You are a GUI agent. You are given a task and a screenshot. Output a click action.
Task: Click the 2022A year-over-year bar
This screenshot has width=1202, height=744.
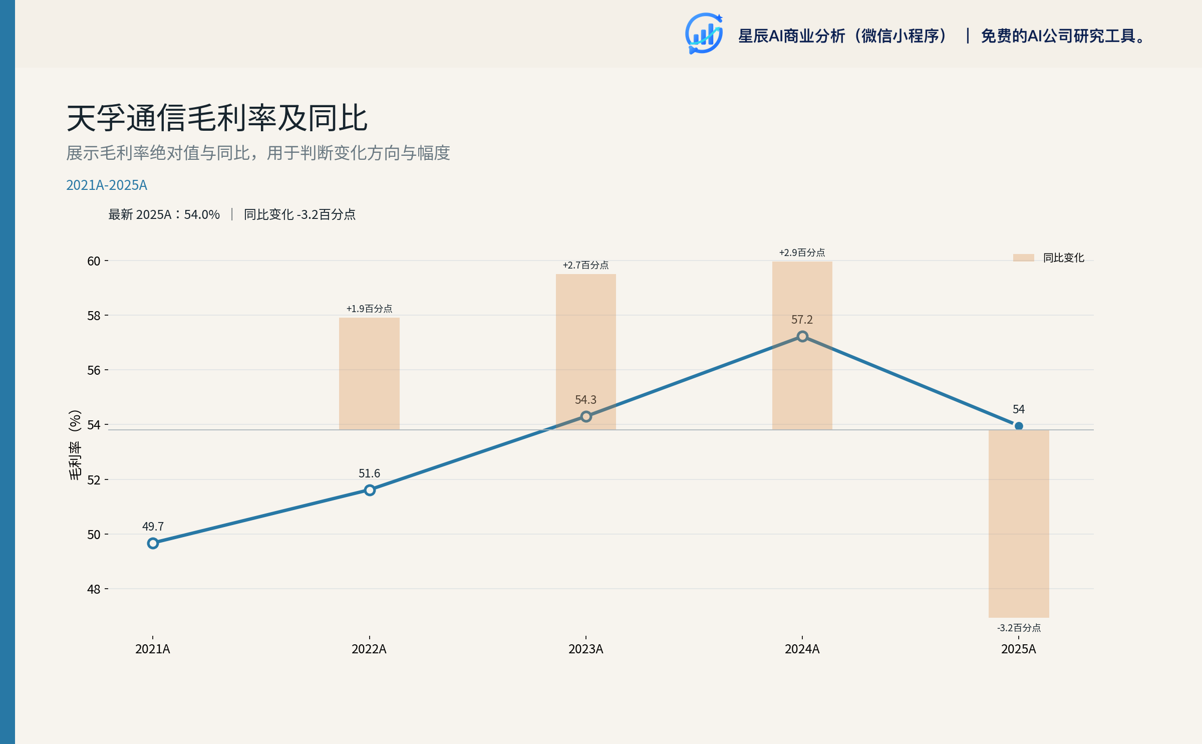click(369, 374)
